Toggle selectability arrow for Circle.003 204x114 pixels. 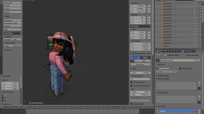[x=198, y=9]
